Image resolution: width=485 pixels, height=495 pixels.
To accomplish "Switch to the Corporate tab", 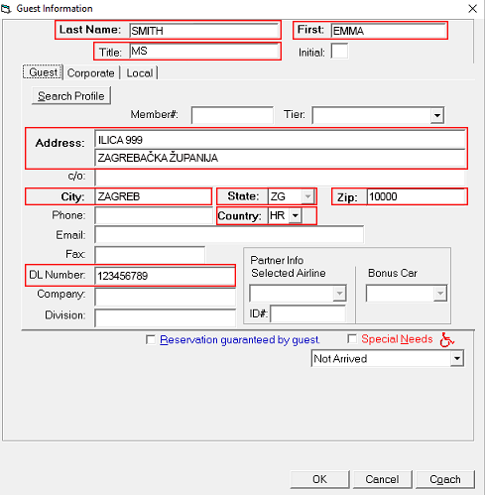I will click(x=90, y=73).
